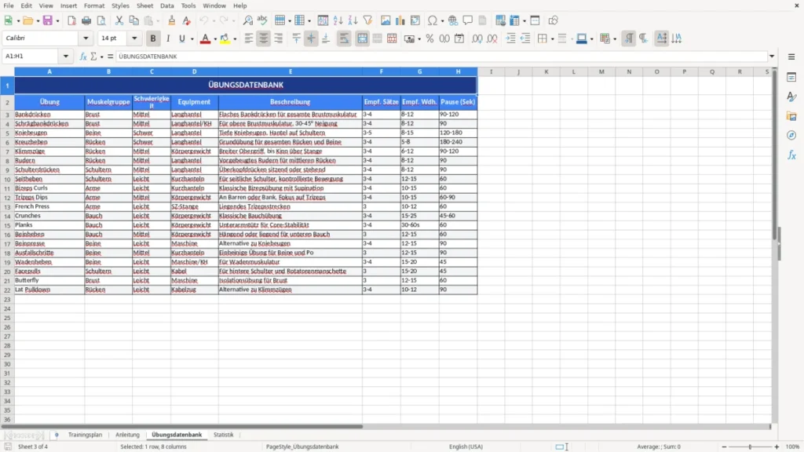Screen dimensions: 804x452
Task: Toggle Merge and Center Cells
Action: (x=362, y=38)
